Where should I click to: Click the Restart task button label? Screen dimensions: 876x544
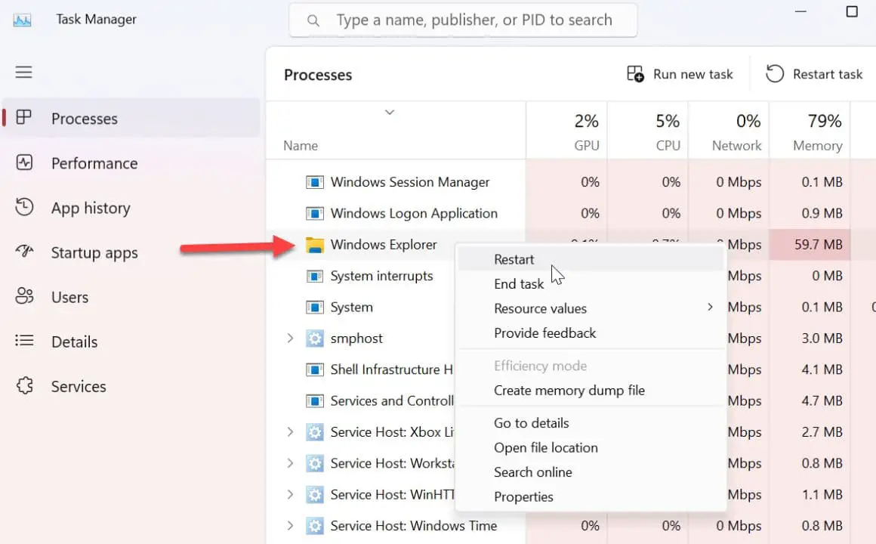point(828,74)
